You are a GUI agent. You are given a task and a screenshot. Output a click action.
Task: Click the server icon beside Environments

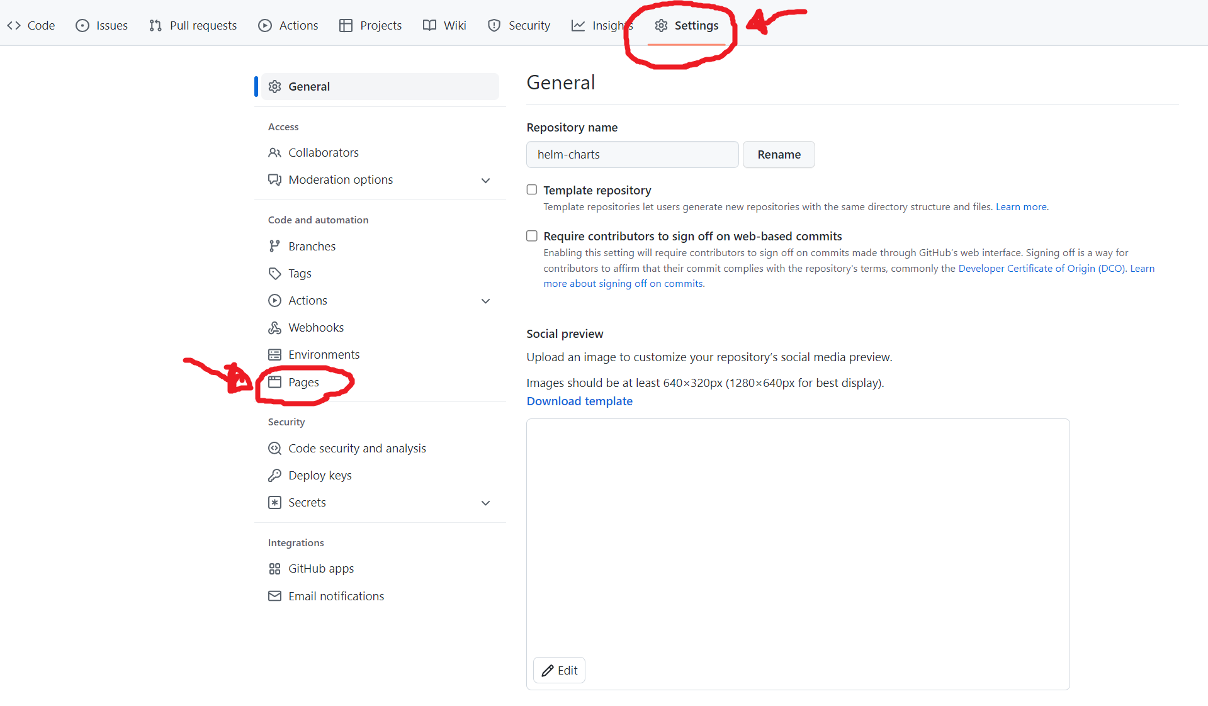[x=274, y=354]
